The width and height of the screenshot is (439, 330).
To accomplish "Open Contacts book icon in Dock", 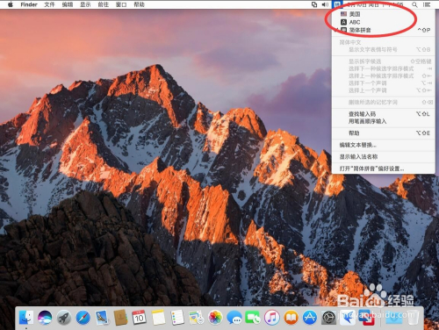I will (x=120, y=318).
